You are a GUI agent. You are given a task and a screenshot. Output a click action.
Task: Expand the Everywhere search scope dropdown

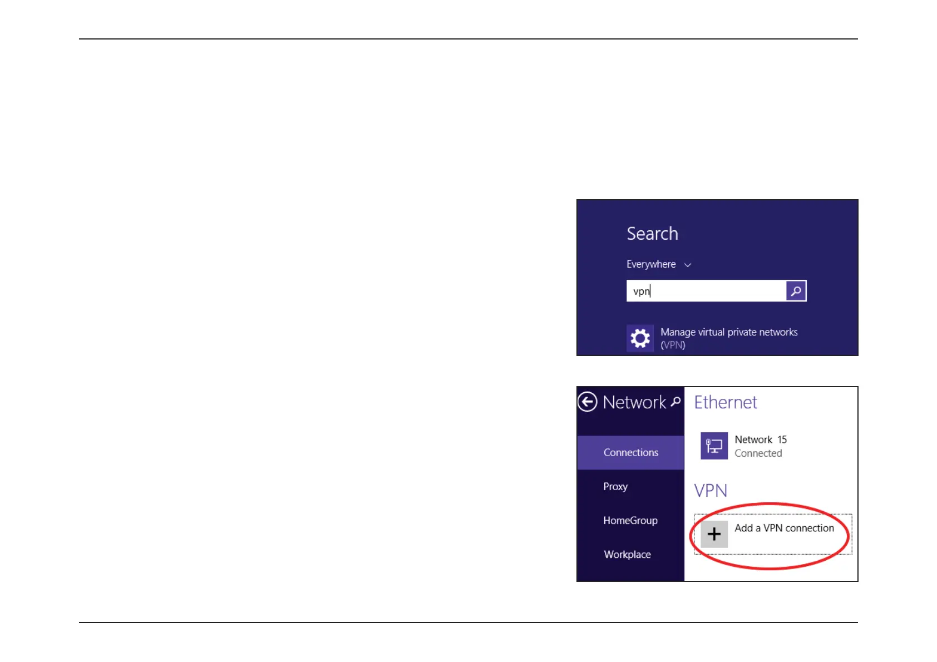pos(659,264)
